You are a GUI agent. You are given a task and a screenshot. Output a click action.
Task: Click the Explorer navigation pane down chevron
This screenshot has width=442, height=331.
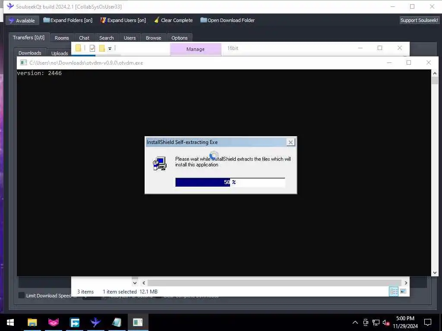pos(135,283)
